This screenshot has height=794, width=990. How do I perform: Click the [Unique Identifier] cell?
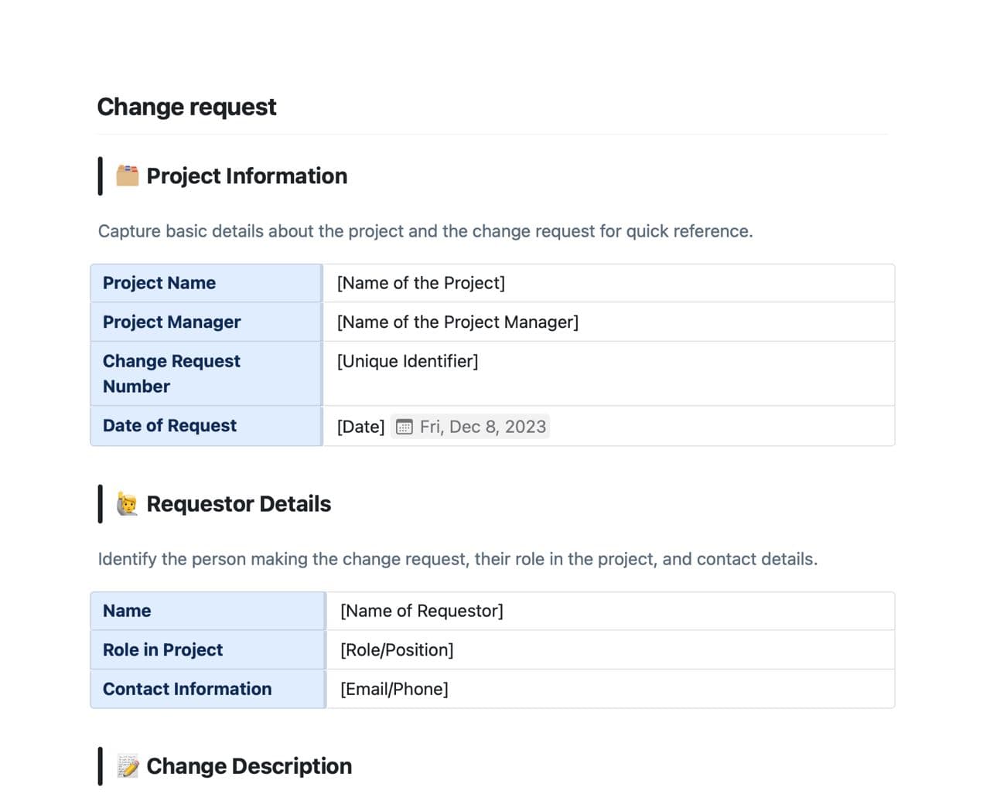coord(408,361)
